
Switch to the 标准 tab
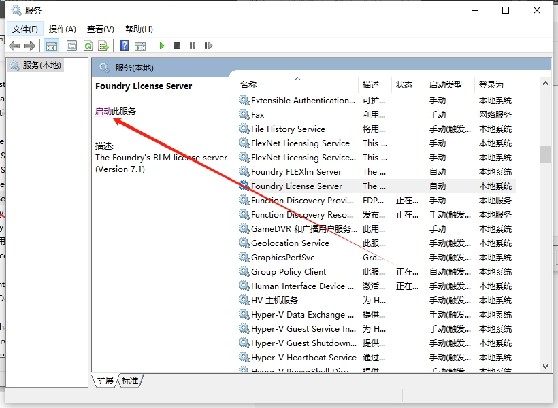pyautogui.click(x=130, y=381)
